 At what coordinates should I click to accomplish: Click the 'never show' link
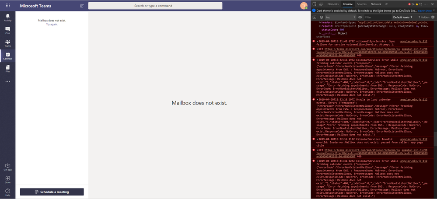coord(425,10)
